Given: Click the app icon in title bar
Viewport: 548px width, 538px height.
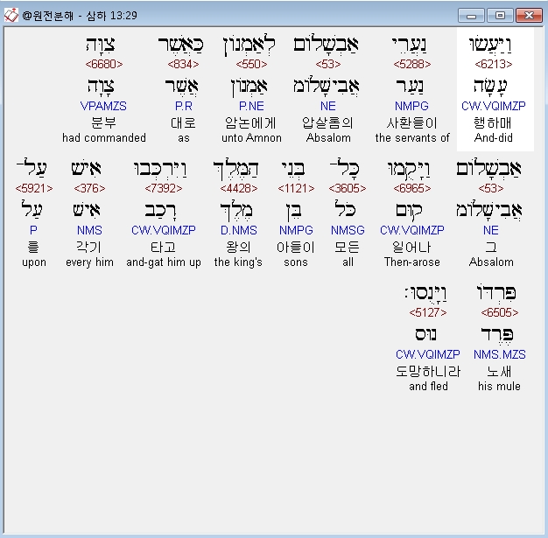Looking at the screenshot, I should (11, 15).
